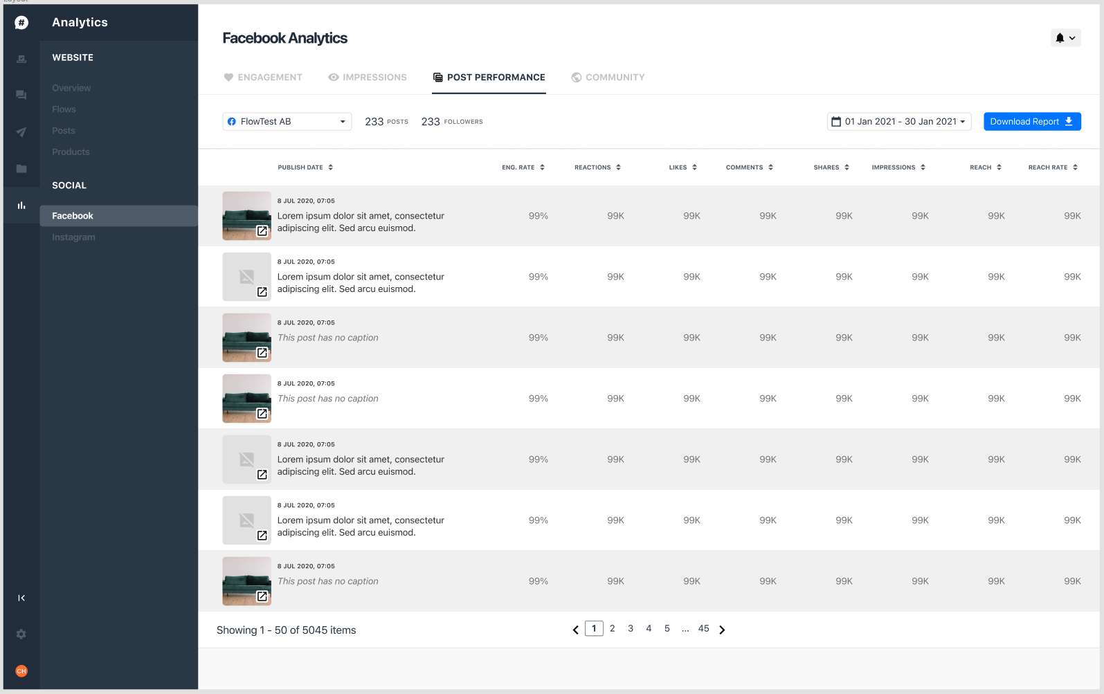Open the date range picker dropdown
The height and width of the screenshot is (694, 1104).
point(898,122)
